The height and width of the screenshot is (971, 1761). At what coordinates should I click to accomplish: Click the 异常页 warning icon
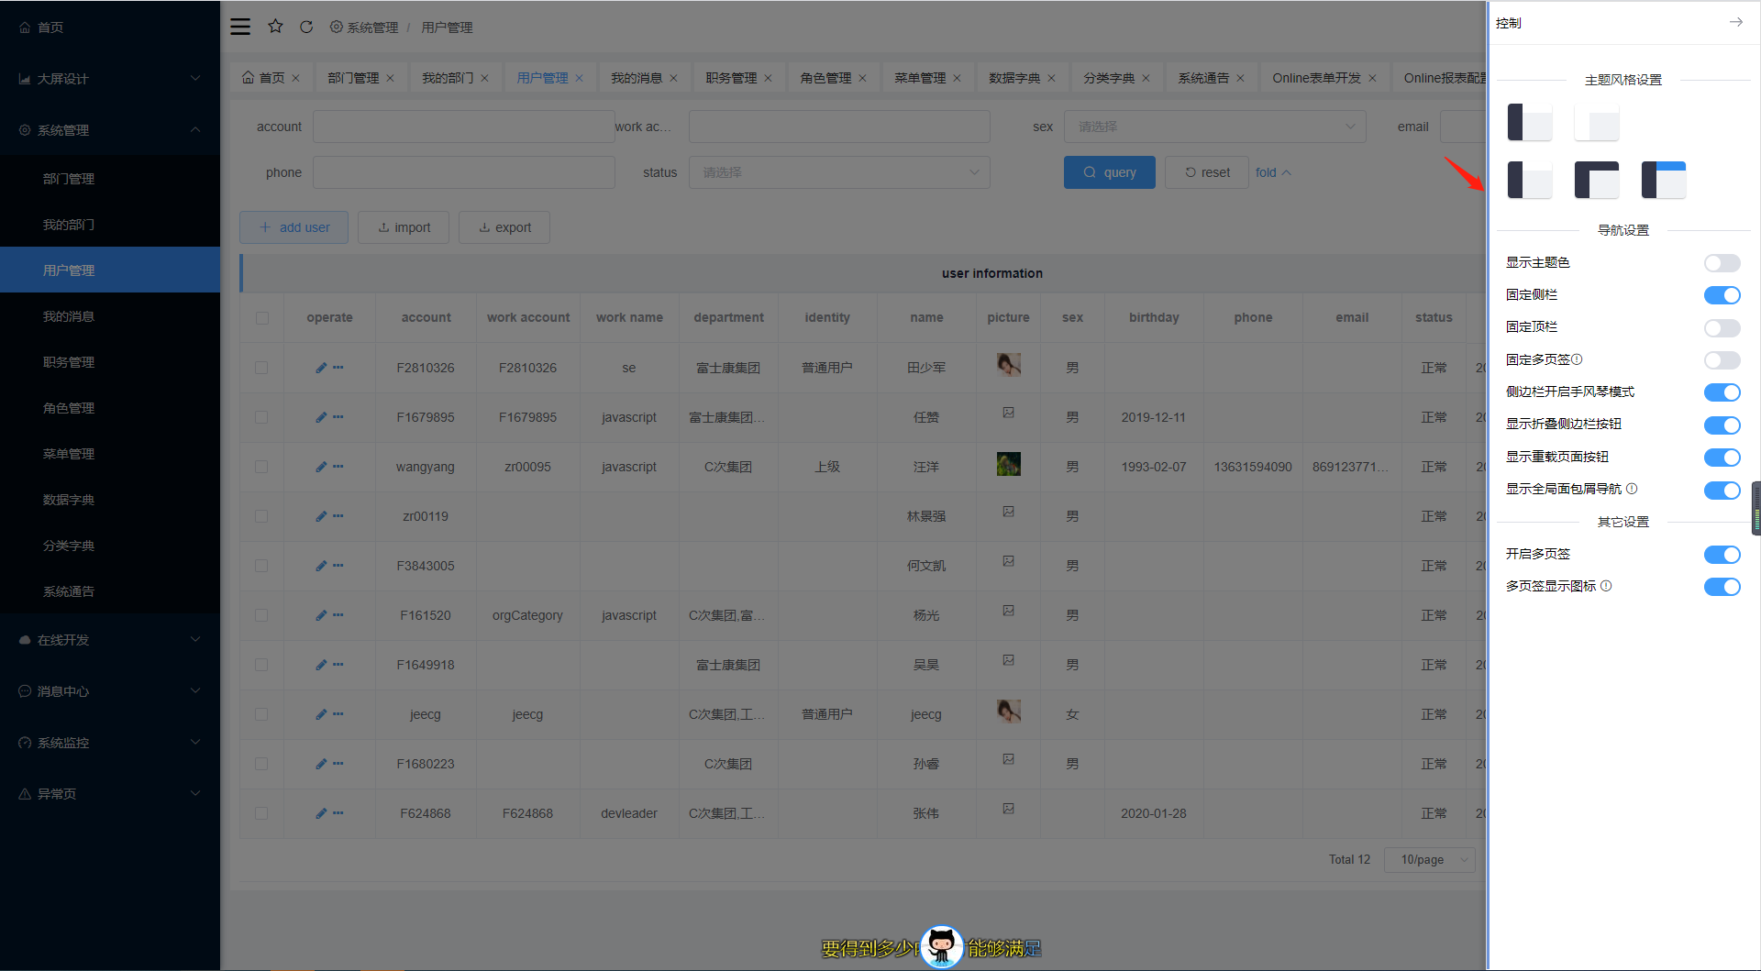[25, 794]
